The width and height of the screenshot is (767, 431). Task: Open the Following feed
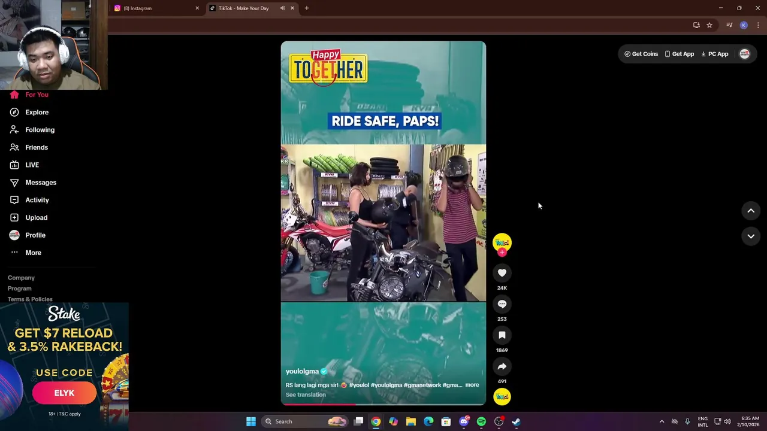click(x=32, y=130)
